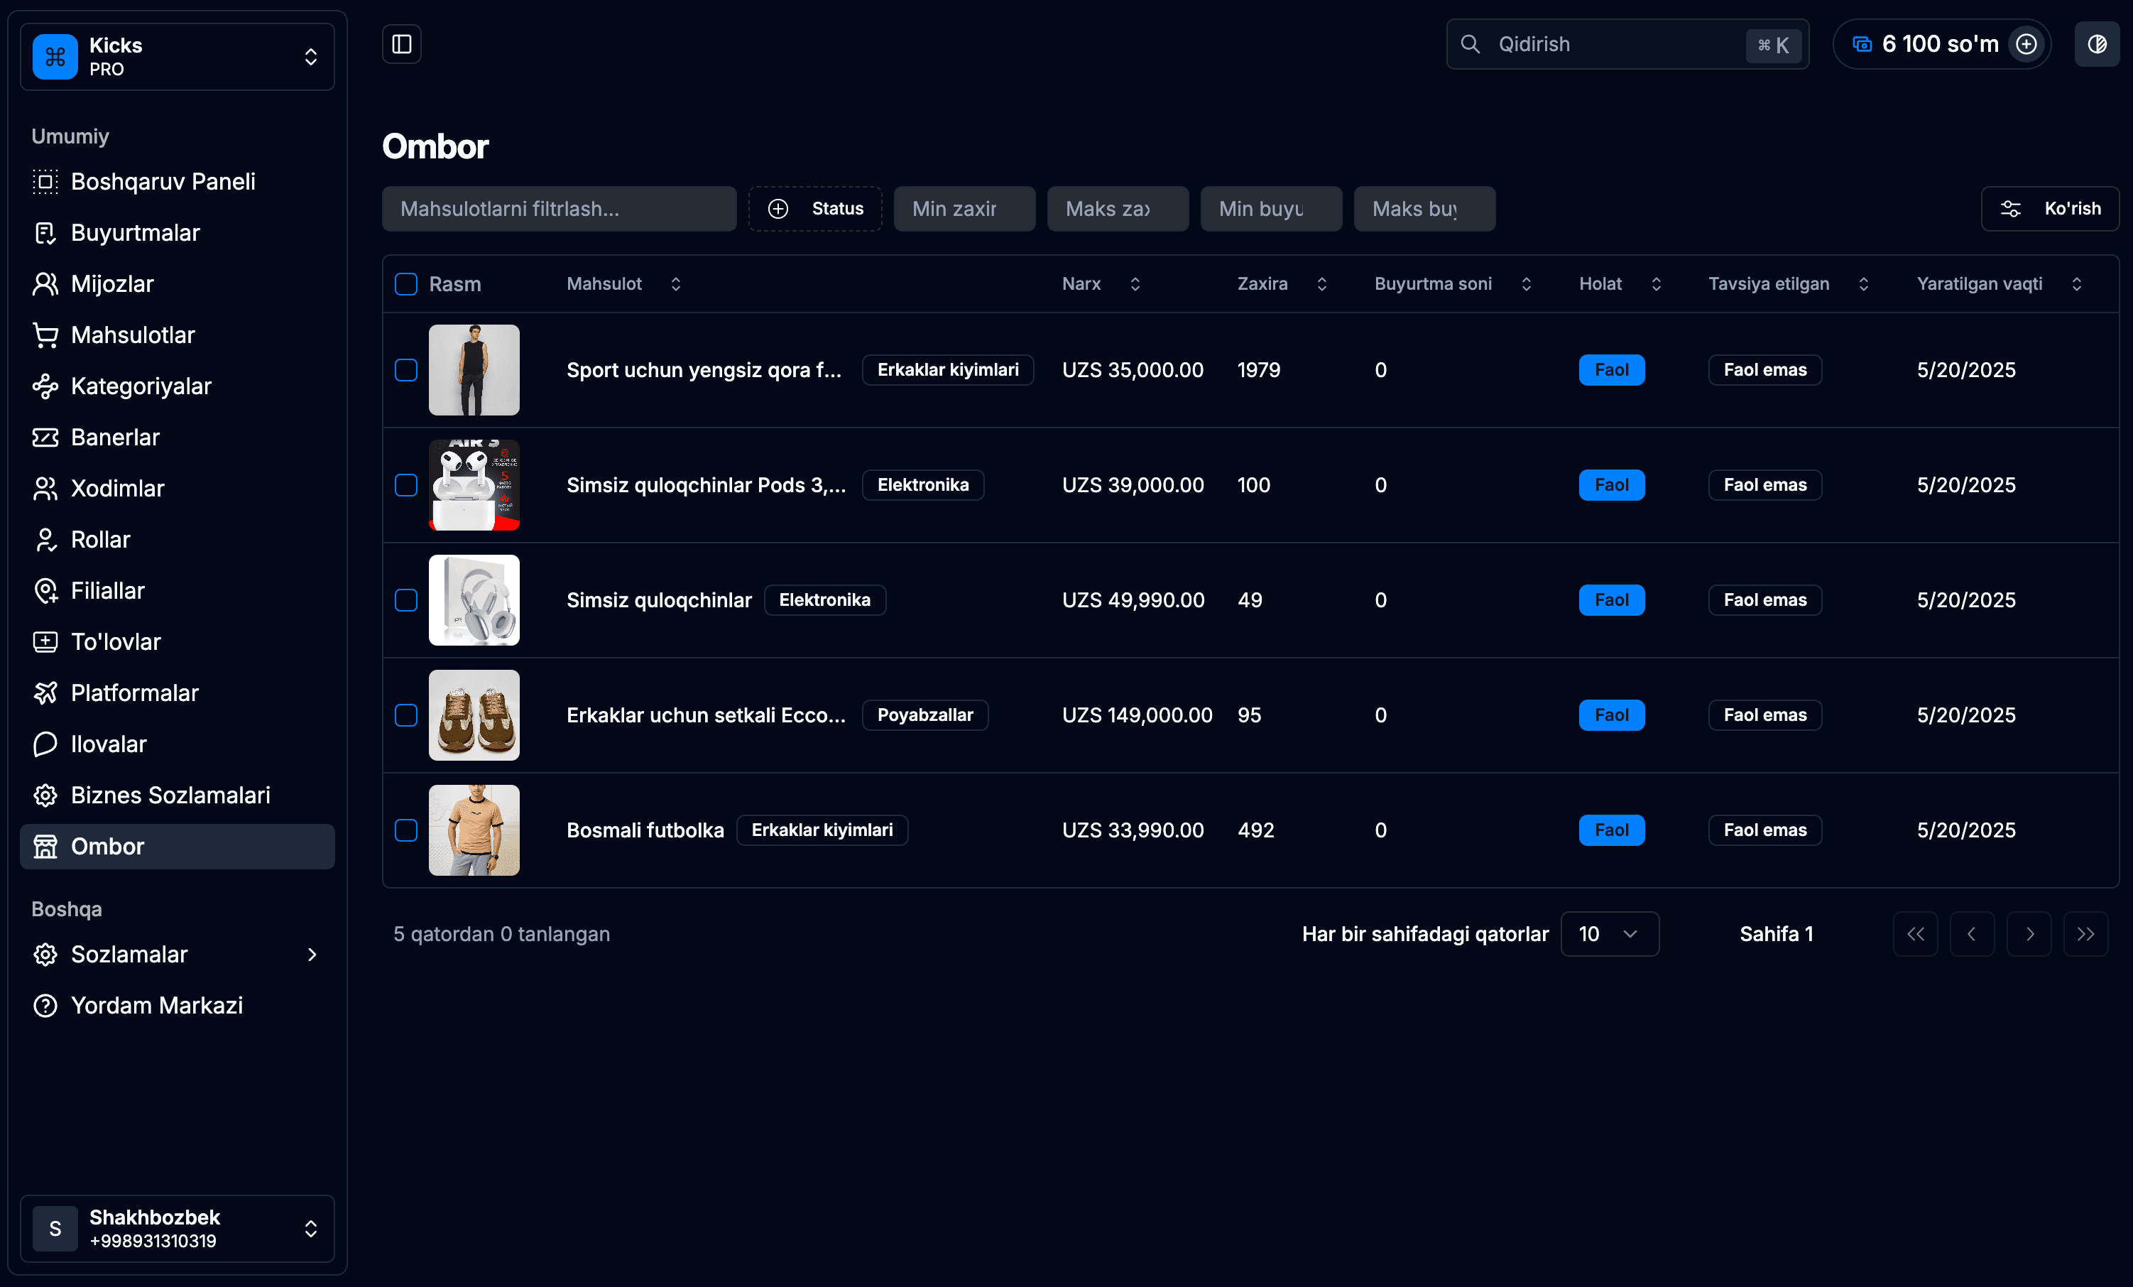This screenshot has width=2133, height=1287.
Task: Expand the Kicks PRO workspace switcher
Action: pos(311,56)
